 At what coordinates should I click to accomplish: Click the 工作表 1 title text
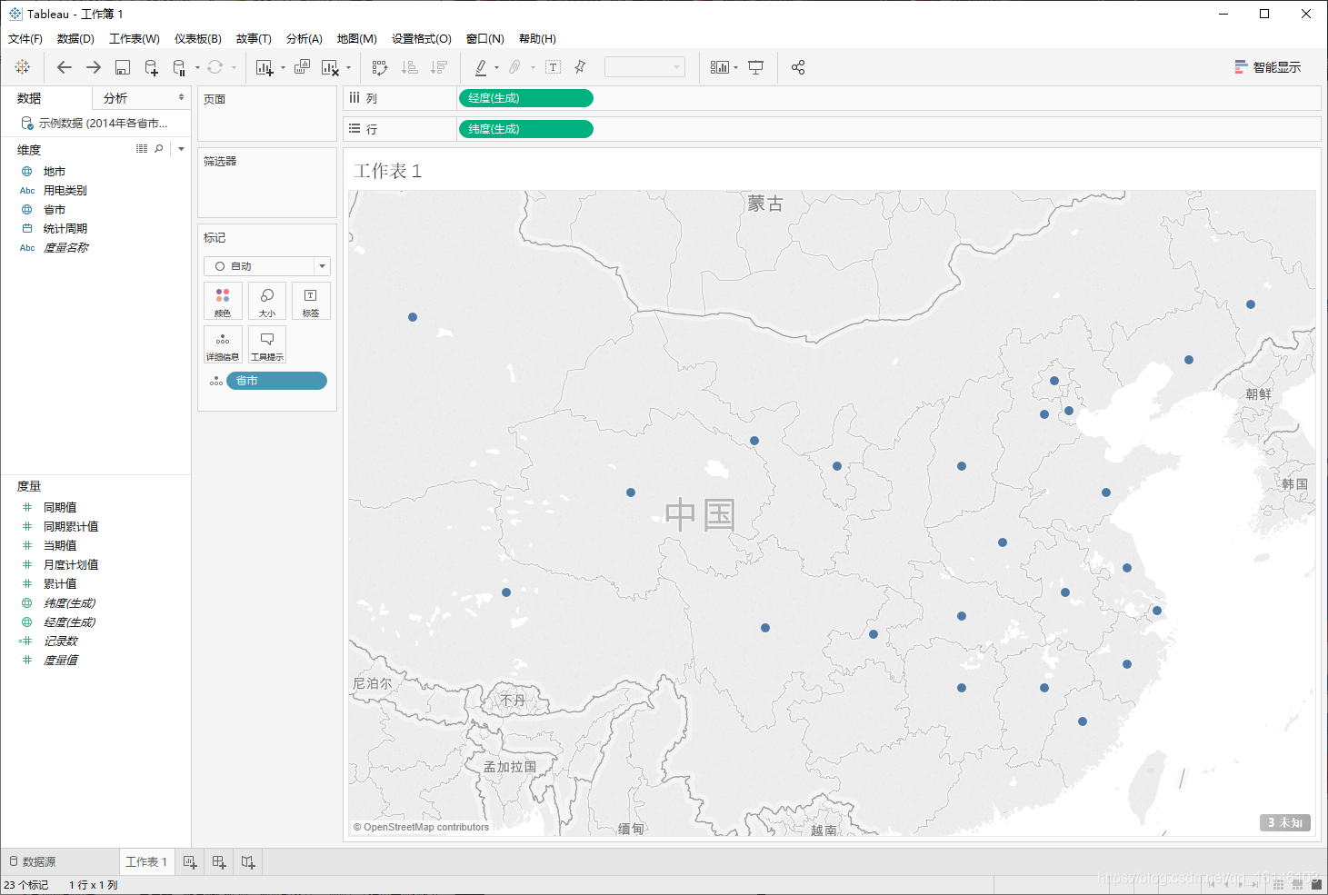point(387,171)
